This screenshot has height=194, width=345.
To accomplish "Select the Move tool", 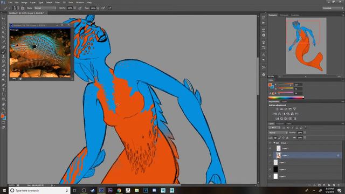I will coord(3,18).
